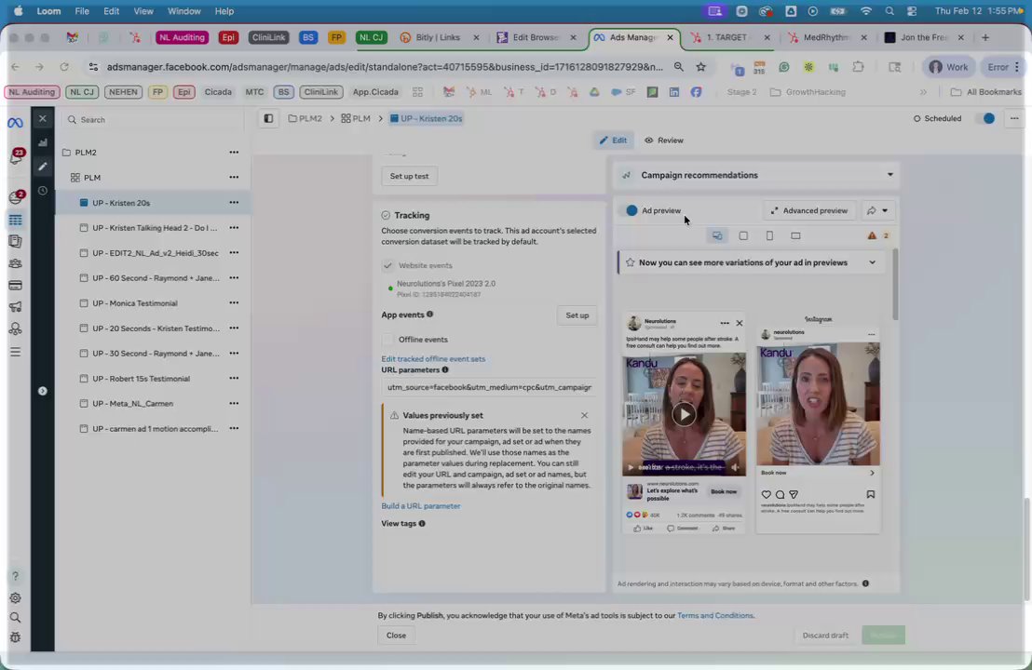Open options for UP - Meta_NL_Carmen
This screenshot has width=1032, height=670.
tap(234, 404)
